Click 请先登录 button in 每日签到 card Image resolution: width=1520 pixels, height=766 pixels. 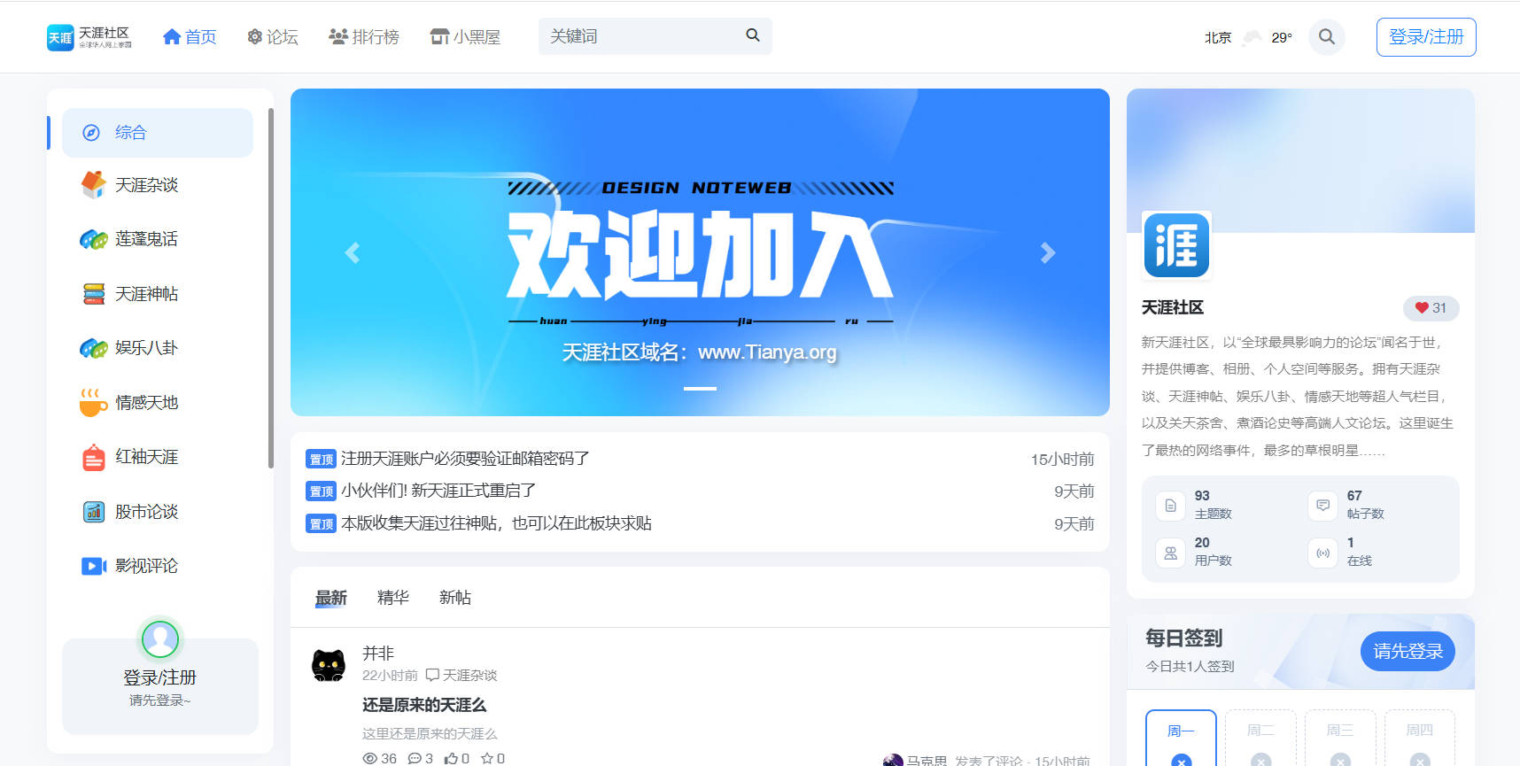tap(1408, 652)
